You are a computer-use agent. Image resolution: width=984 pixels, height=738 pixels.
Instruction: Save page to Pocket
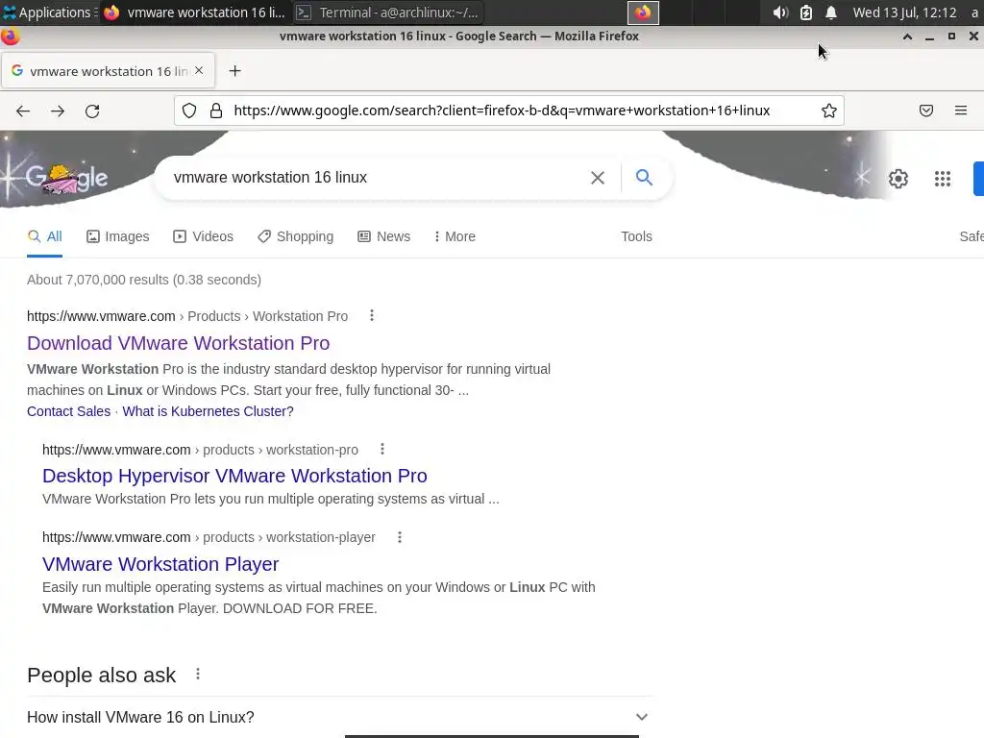pos(926,111)
